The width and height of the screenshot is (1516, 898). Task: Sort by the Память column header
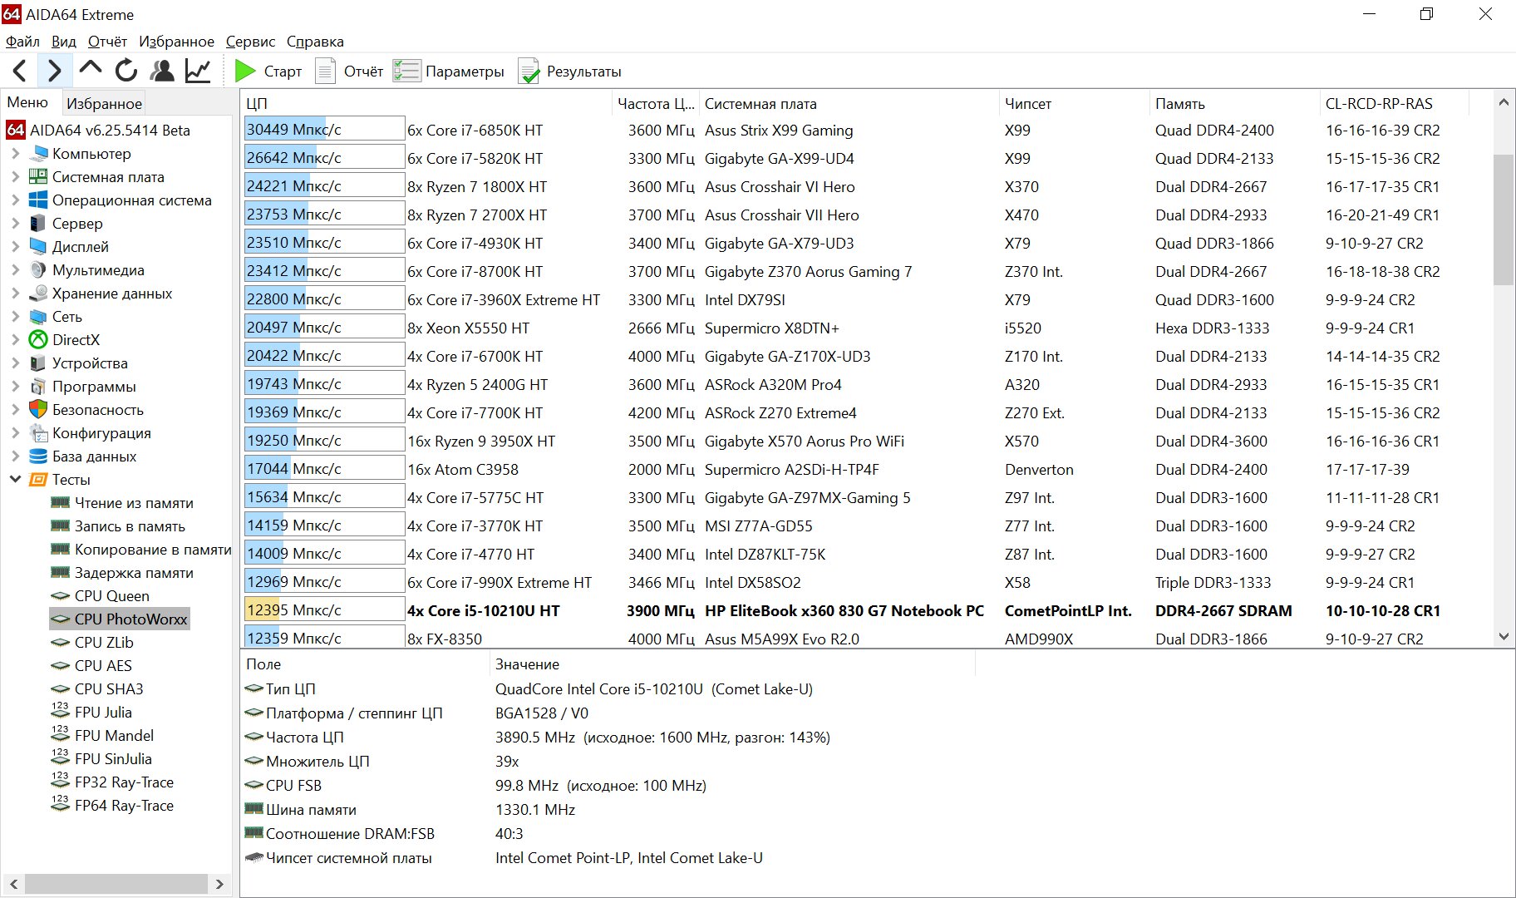click(x=1234, y=104)
